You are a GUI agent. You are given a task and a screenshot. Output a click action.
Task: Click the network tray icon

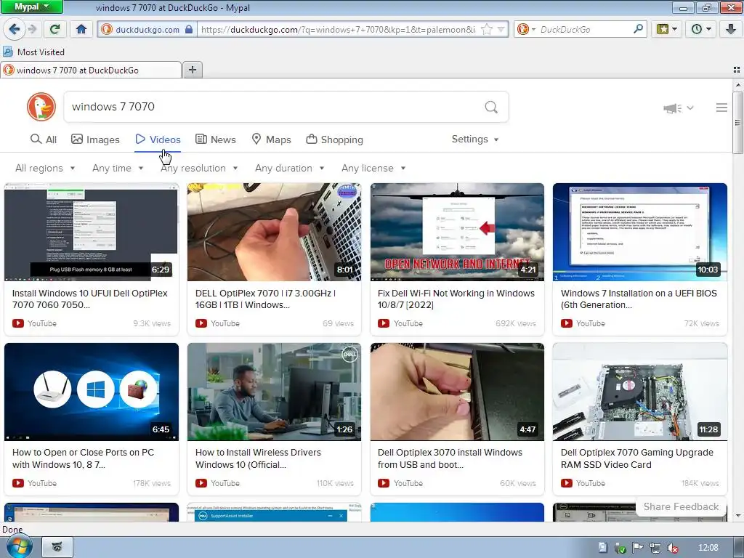coord(655,548)
